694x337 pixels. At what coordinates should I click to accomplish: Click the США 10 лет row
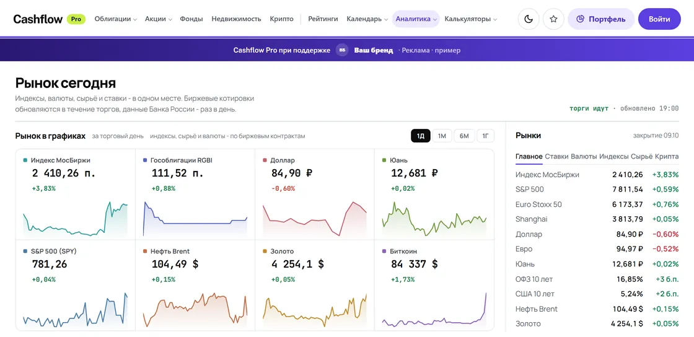pos(597,294)
